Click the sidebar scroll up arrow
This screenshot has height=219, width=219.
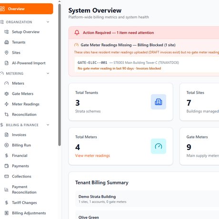tap(60, 1)
